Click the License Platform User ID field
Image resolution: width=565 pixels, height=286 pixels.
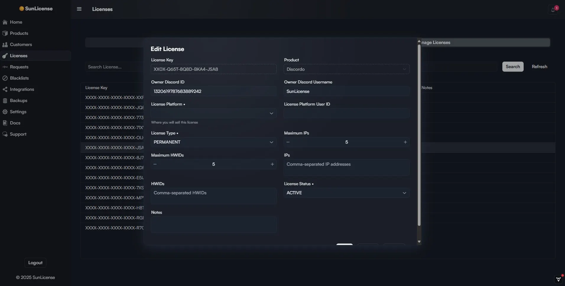tap(347, 113)
